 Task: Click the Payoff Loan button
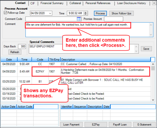point(120,125)
